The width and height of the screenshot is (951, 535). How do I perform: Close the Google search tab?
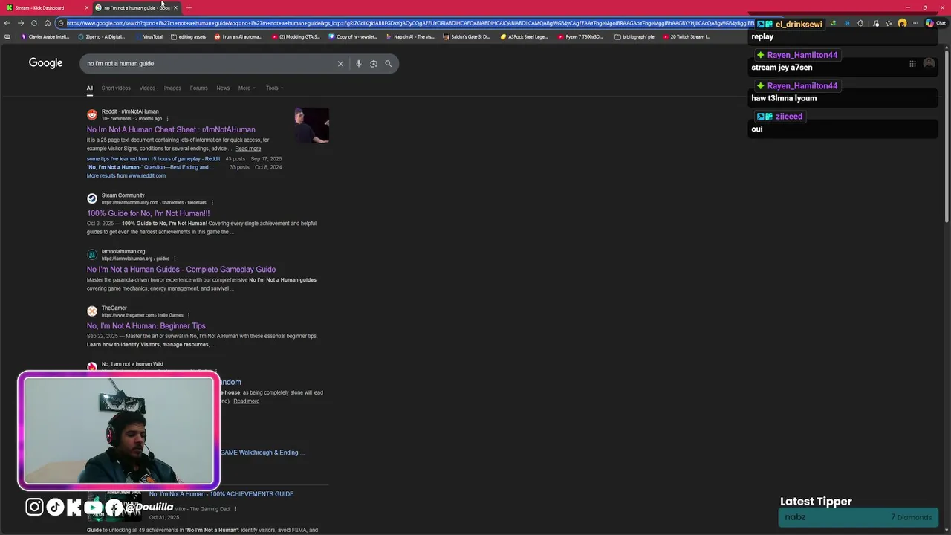[x=175, y=7]
